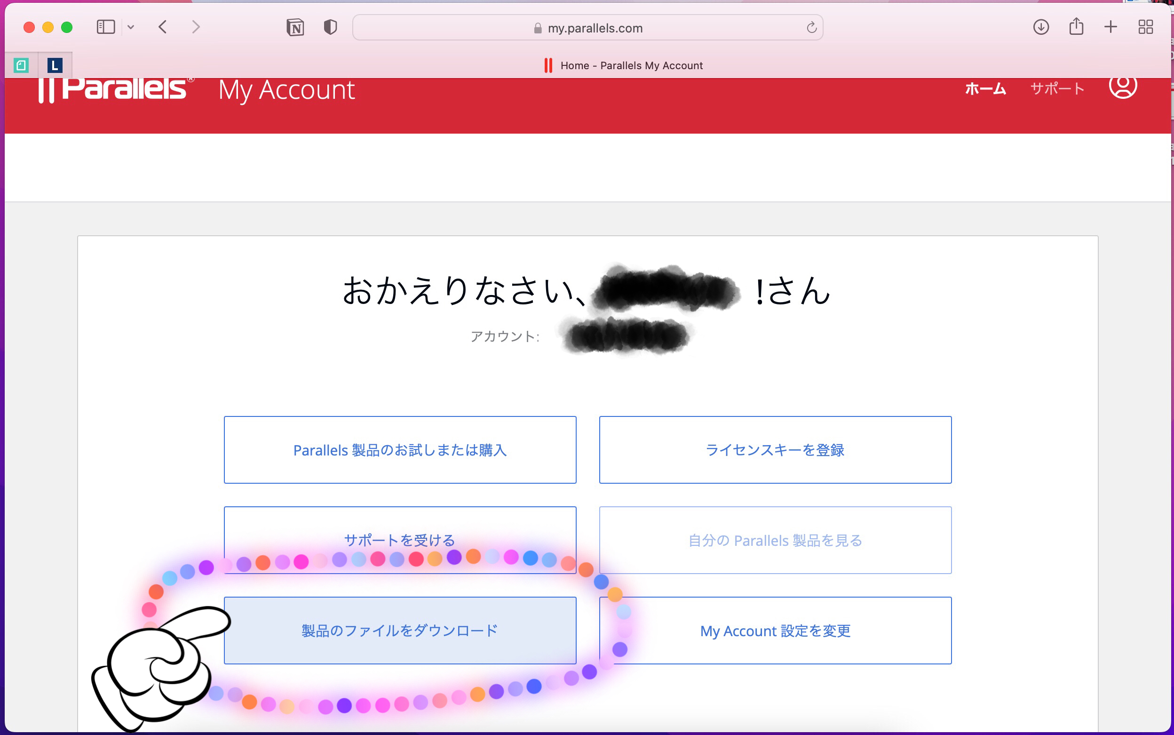Open the privacy report shield icon
Viewport: 1174px width, 735px height.
coord(331,27)
